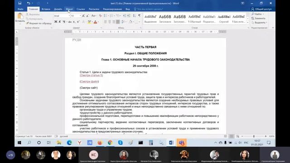
Task: Click the strikethrough abc icon
Action: pos(70,22)
